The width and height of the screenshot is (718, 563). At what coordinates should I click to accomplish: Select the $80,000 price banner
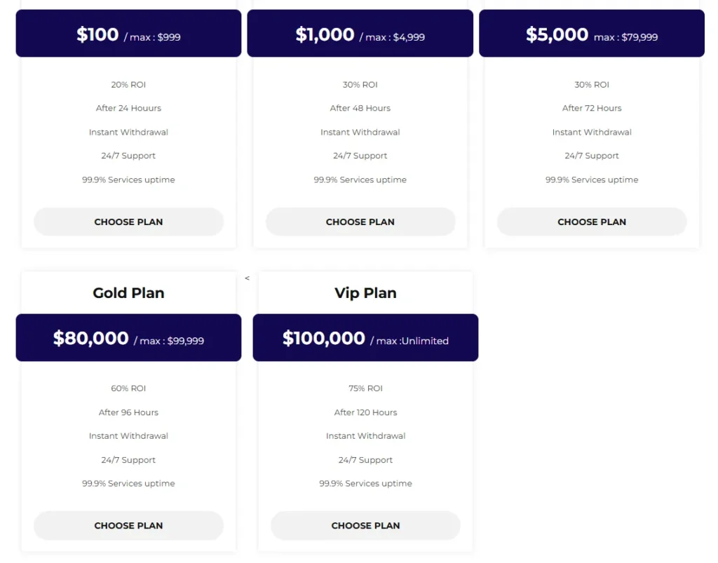tap(128, 338)
